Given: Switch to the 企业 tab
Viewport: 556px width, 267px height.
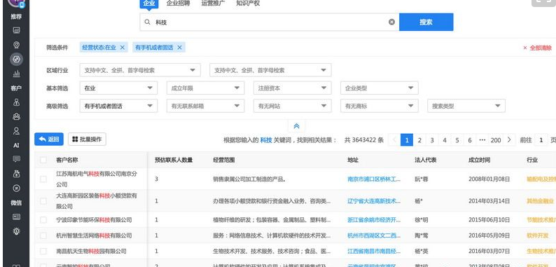Looking at the screenshot, I should click(x=149, y=4).
